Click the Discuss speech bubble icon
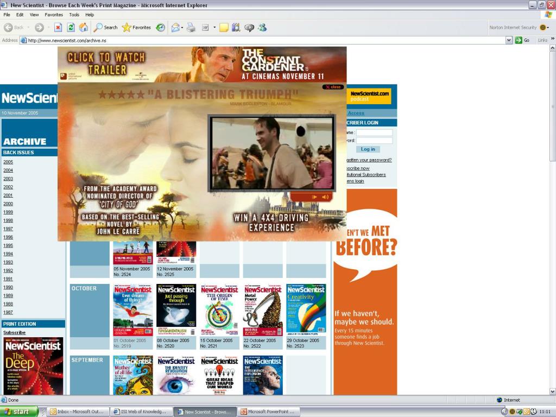The height and width of the screenshot is (417, 556). tap(249, 27)
